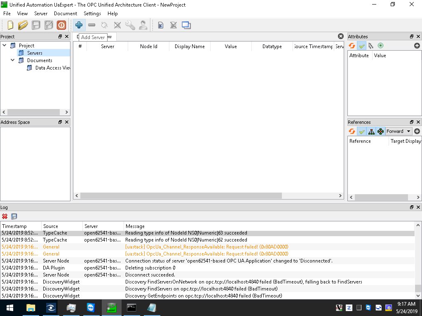
Task: Click the Remove Document toolbar icon
Action: 173,25
